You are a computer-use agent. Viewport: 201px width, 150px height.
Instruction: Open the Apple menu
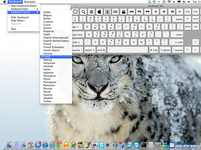tap(4, 2)
